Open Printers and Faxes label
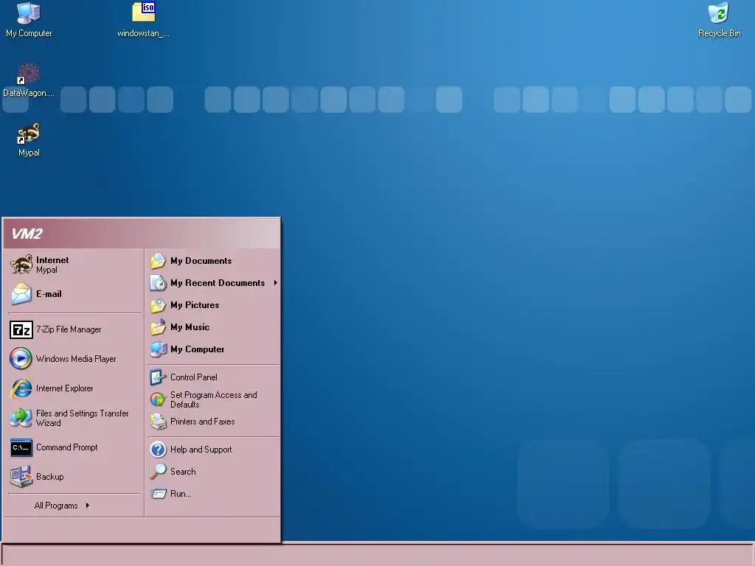Image resolution: width=755 pixels, height=566 pixels. point(202,422)
